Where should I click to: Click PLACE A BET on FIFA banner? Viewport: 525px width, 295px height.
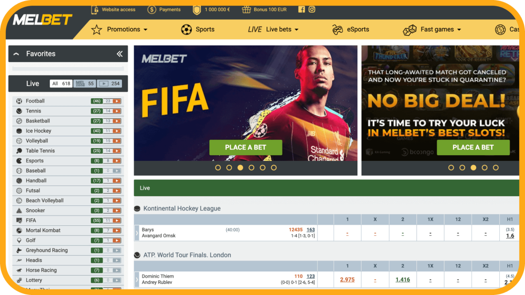click(x=246, y=147)
